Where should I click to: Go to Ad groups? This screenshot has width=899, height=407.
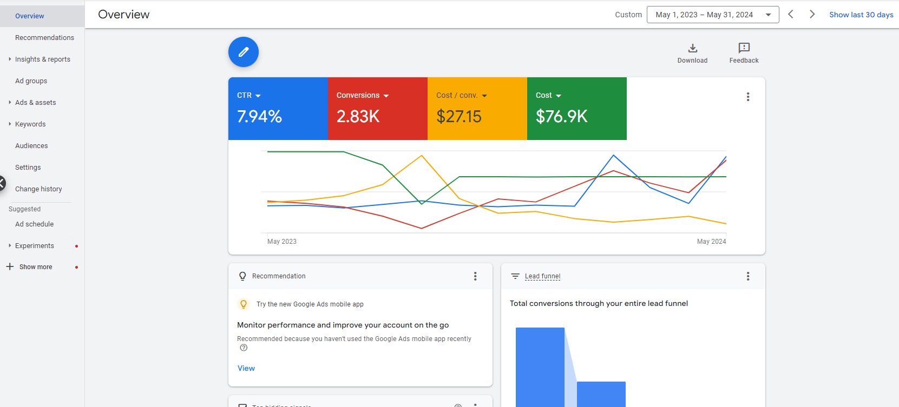(x=31, y=81)
